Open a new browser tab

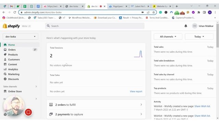pos(177,6)
